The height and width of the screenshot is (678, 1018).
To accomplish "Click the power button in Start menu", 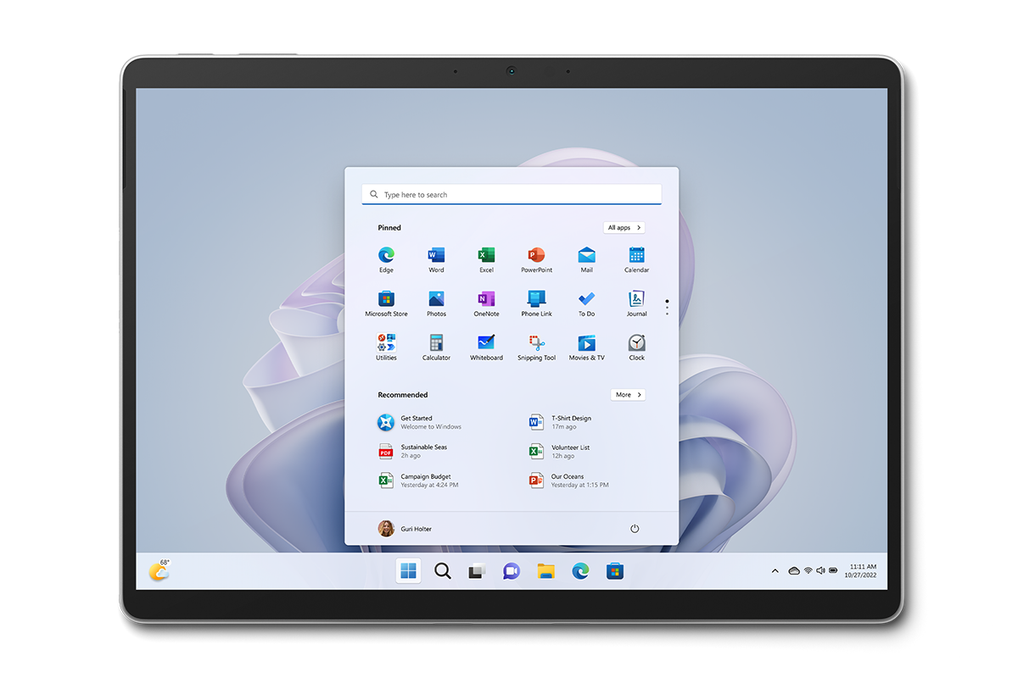I will [x=635, y=529].
